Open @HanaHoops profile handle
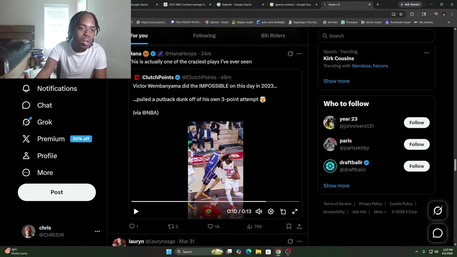The height and width of the screenshot is (257, 457). pyautogui.click(x=181, y=54)
